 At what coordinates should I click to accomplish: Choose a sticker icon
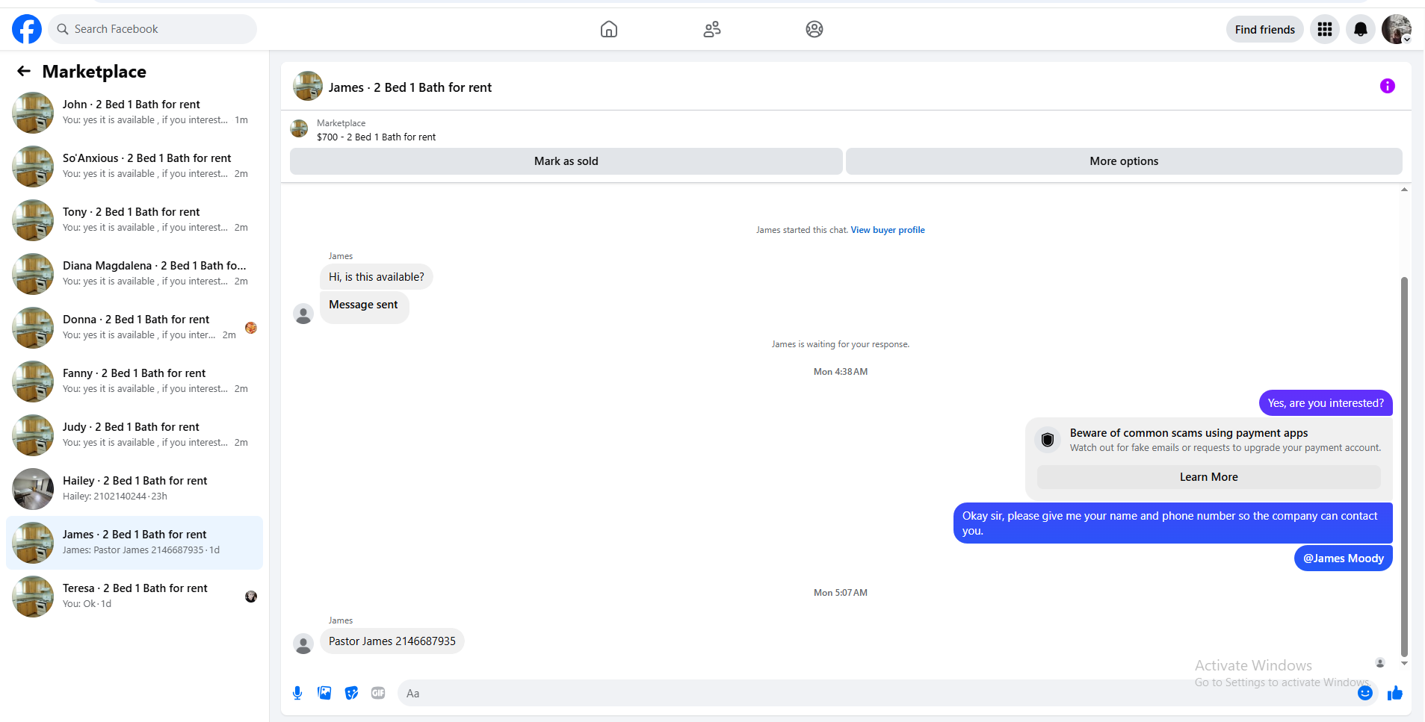click(351, 693)
